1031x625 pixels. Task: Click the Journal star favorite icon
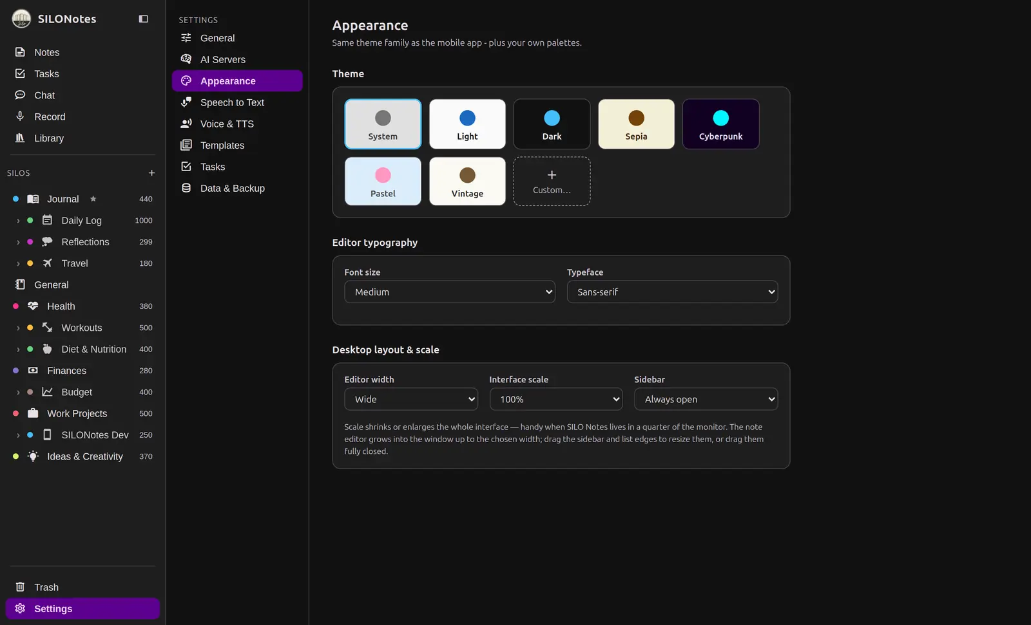93,199
